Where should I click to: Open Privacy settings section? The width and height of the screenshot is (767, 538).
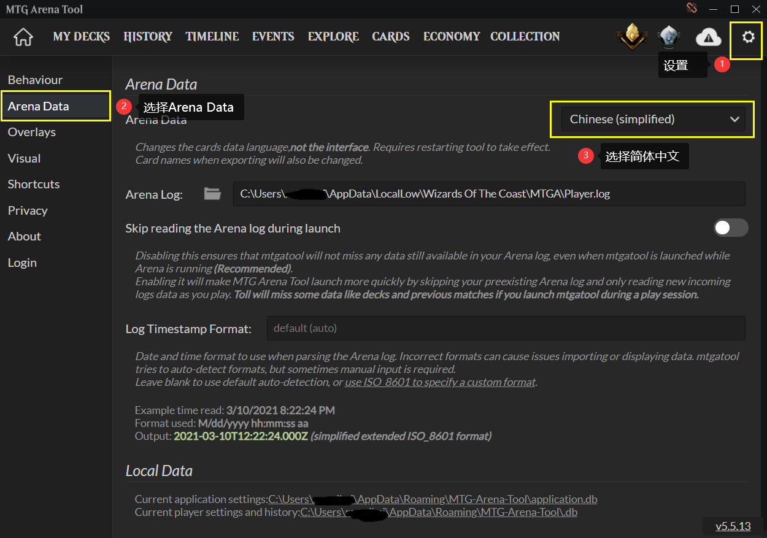pyautogui.click(x=56, y=210)
